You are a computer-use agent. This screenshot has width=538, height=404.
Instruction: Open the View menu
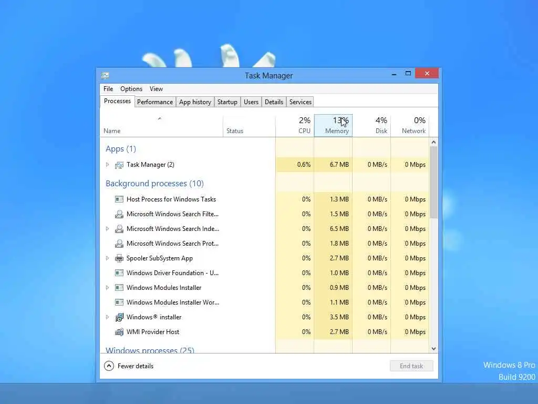click(156, 88)
